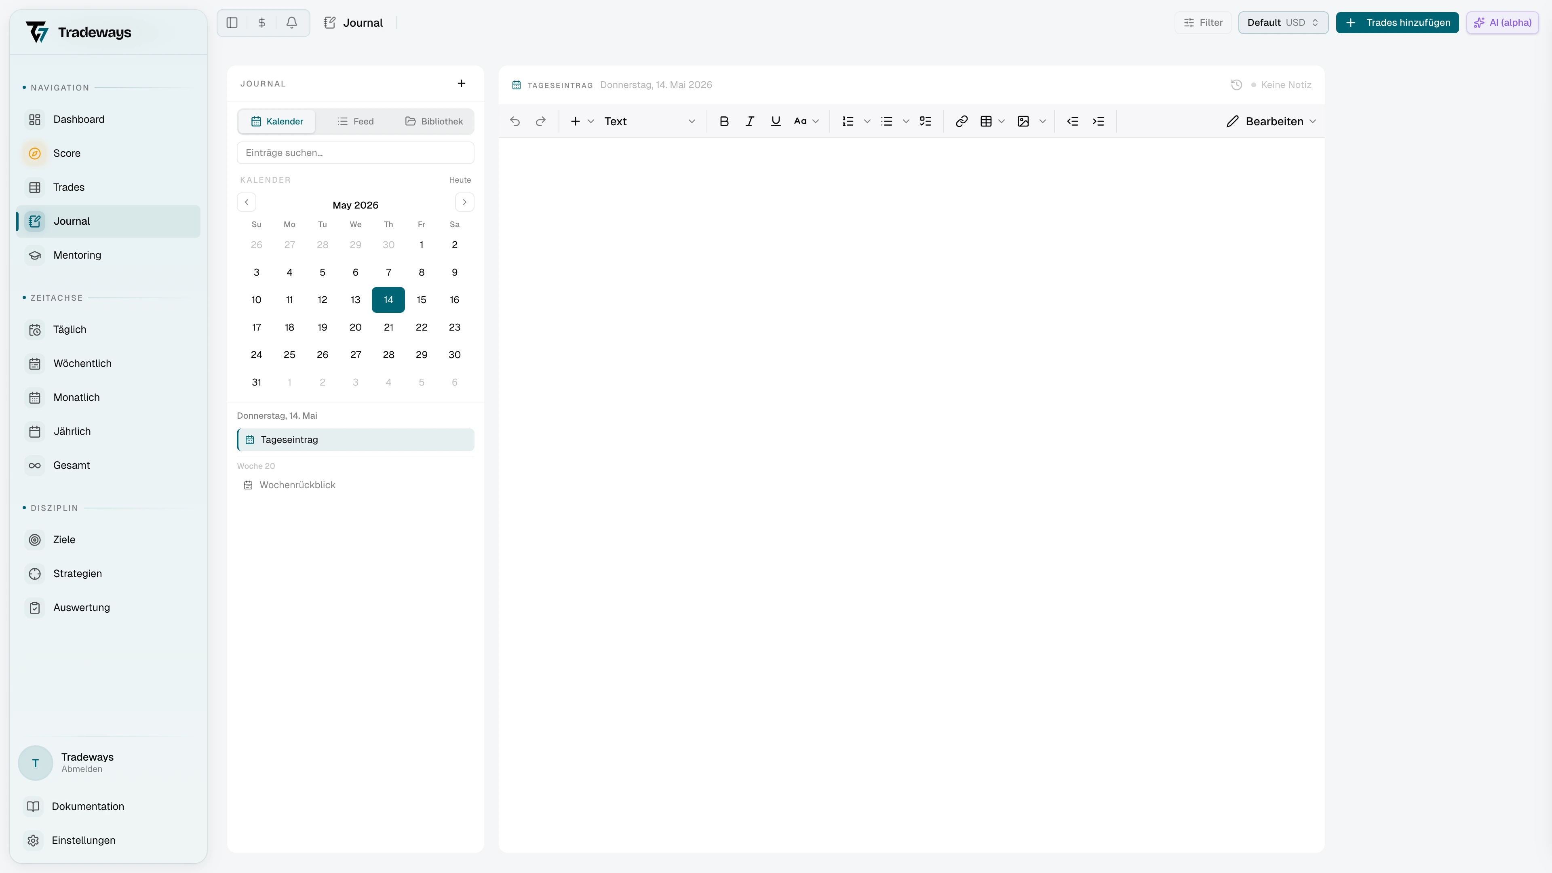Open Trades in the sidebar

[108, 188]
